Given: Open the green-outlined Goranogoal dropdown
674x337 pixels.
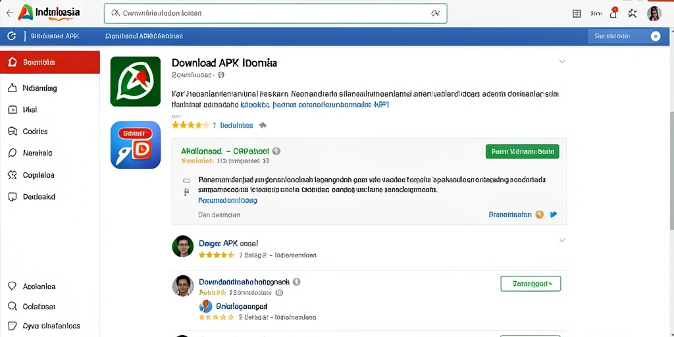Looking at the screenshot, I should click(531, 284).
